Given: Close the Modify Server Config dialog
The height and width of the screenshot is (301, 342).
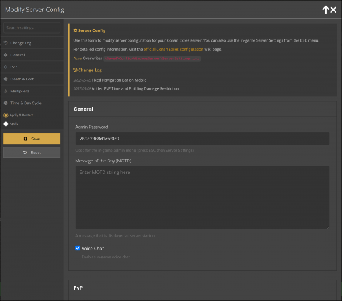Looking at the screenshot, I should [x=333, y=10].
